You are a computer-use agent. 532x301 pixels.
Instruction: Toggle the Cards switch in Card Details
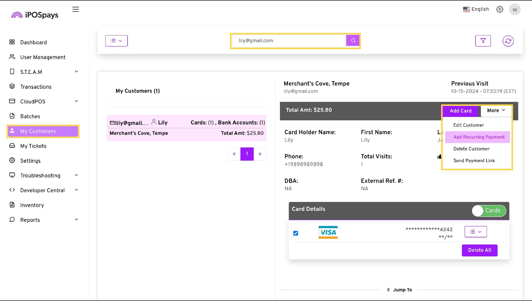pos(489,211)
